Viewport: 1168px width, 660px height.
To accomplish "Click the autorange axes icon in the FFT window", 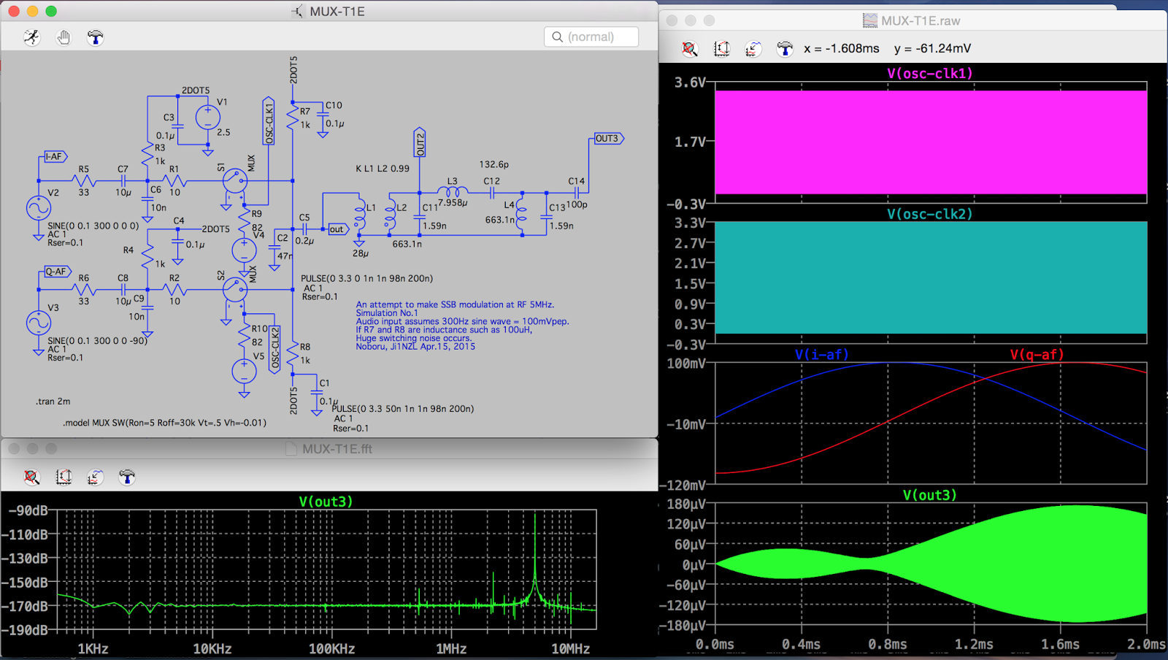I will click(x=64, y=477).
